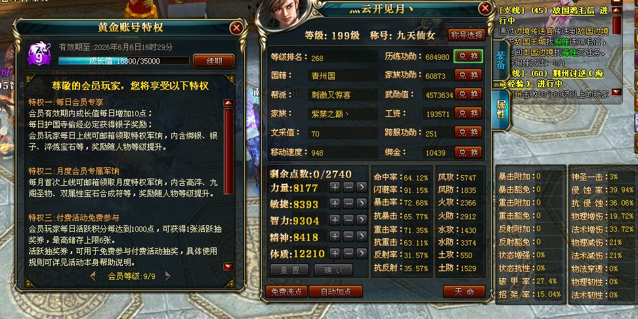
Task: Click the minus icon next to 敏捷
Action: tap(349, 204)
